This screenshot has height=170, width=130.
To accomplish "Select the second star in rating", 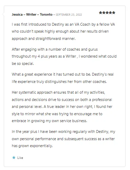I will (104, 12).
